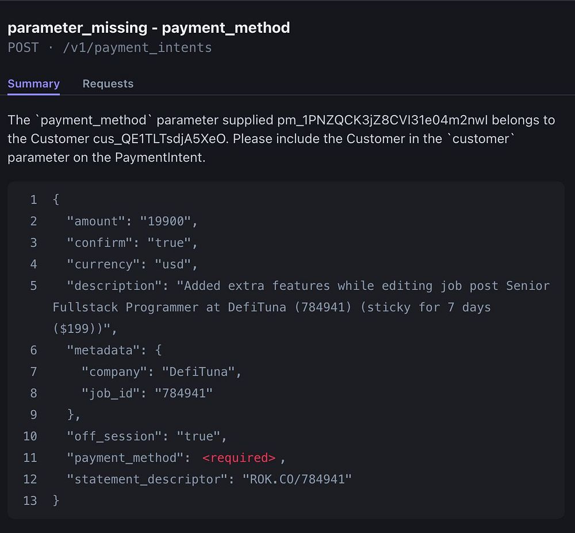The width and height of the screenshot is (575, 533).
Task: Click the "usd" currency value
Action: click(x=172, y=264)
